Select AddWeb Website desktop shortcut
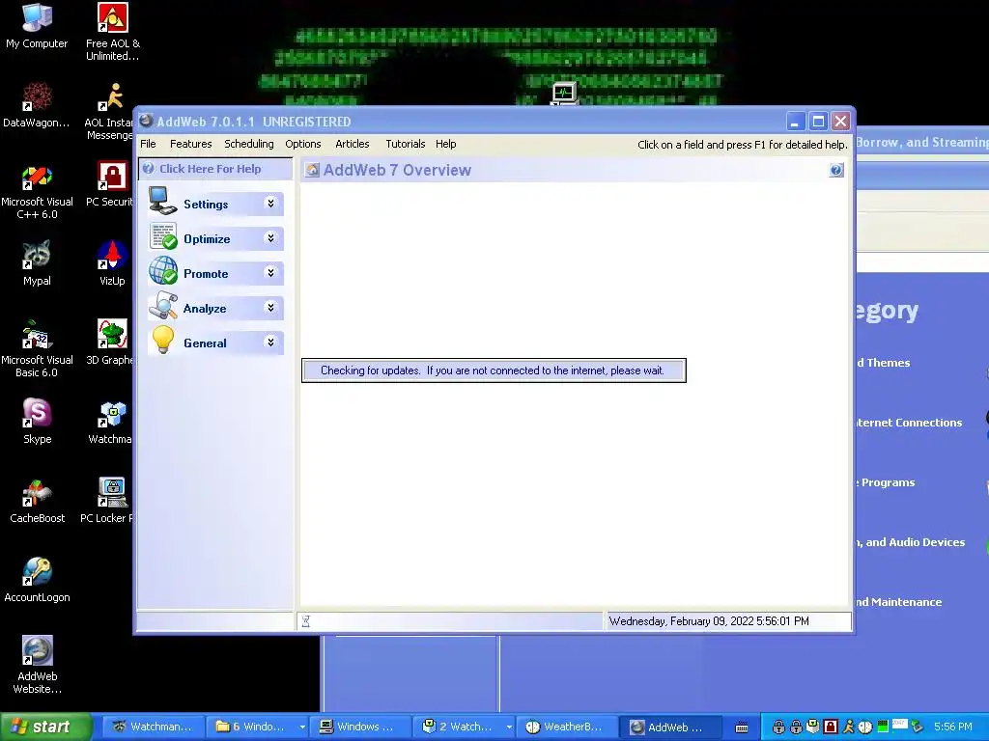 (37, 666)
